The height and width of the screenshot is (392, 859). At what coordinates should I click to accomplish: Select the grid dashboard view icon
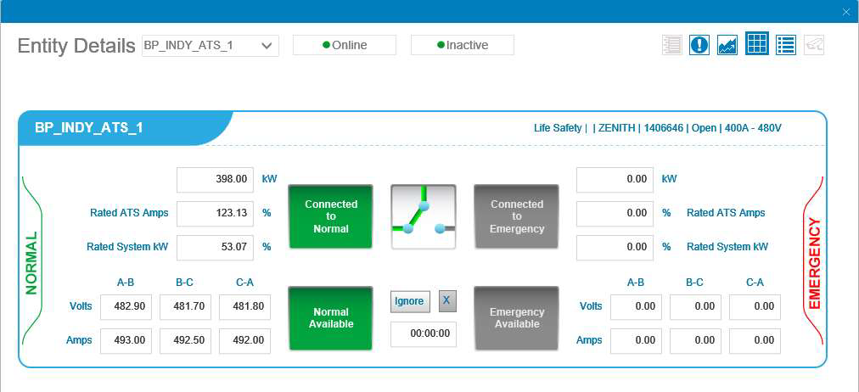coord(756,44)
